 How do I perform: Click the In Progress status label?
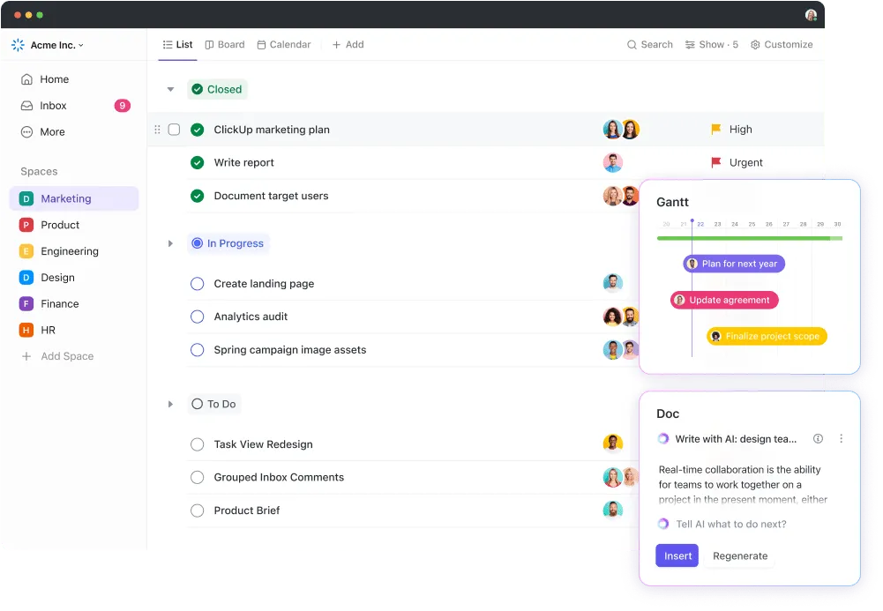click(x=228, y=243)
